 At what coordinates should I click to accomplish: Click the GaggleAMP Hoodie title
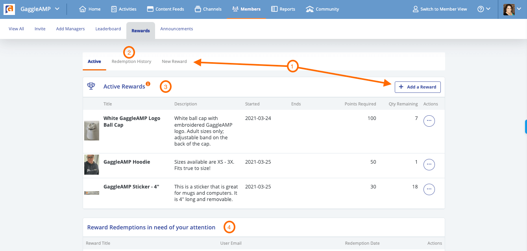(127, 162)
